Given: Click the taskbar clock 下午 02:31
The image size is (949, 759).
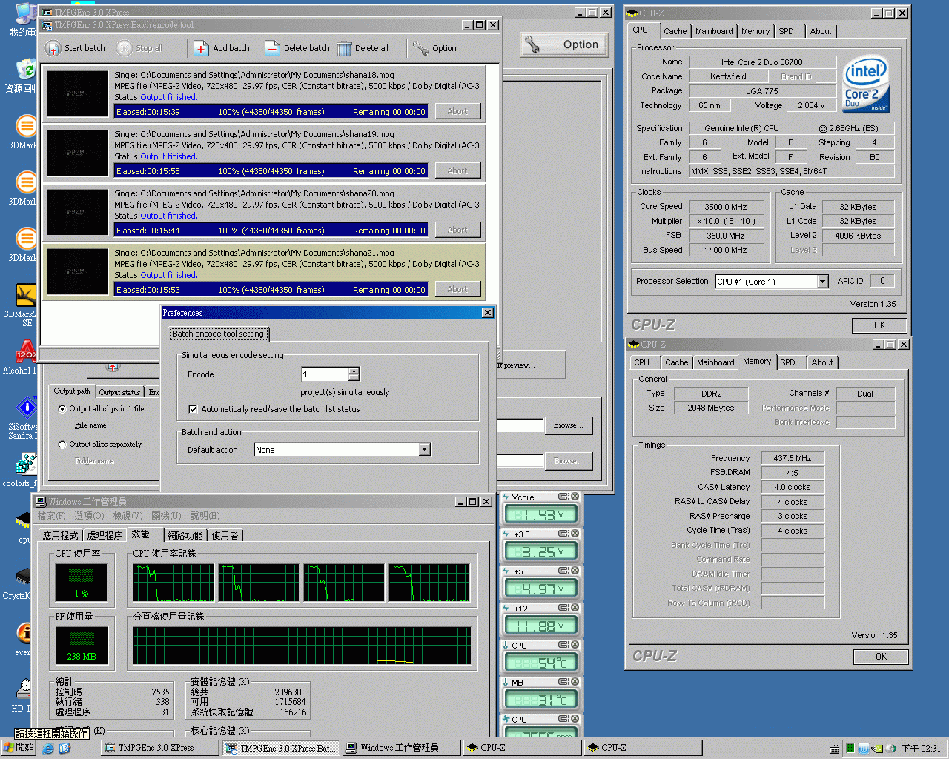Looking at the screenshot, I should 922,749.
